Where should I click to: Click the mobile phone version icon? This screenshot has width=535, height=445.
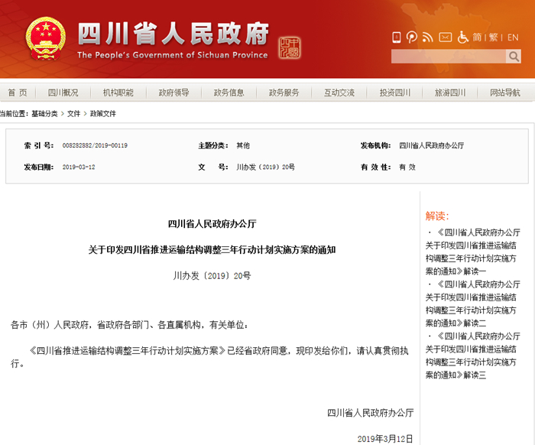pyautogui.click(x=397, y=37)
